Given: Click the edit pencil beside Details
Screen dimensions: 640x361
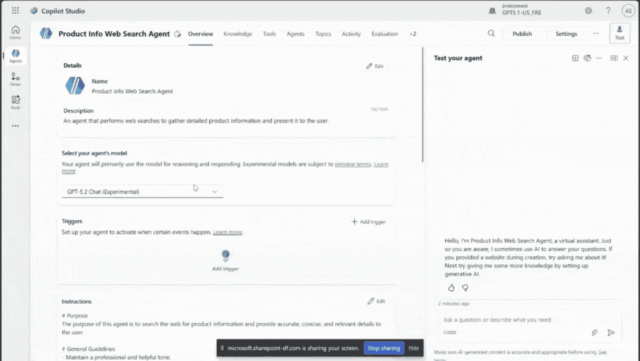Looking at the screenshot, I should (375, 66).
